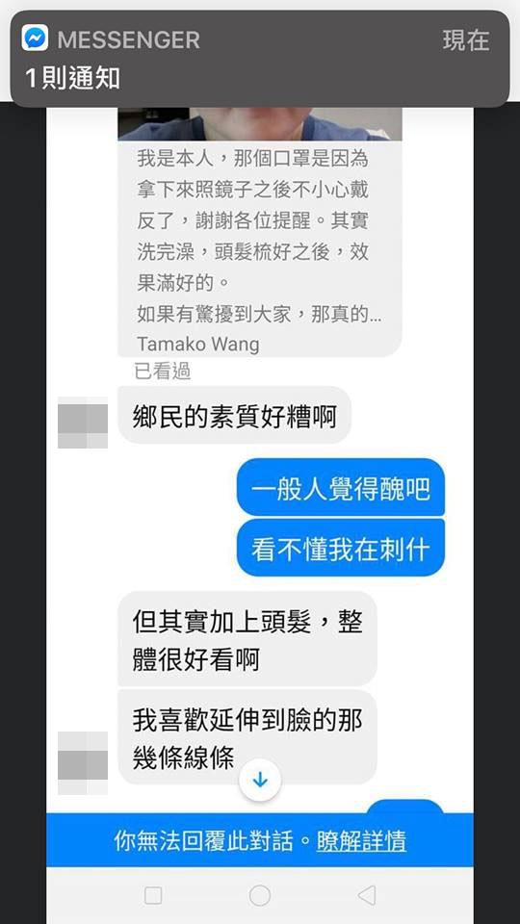The image size is (520, 924).
Task: Tap the scroll-to-bottom arrow button
Action: coord(260,781)
